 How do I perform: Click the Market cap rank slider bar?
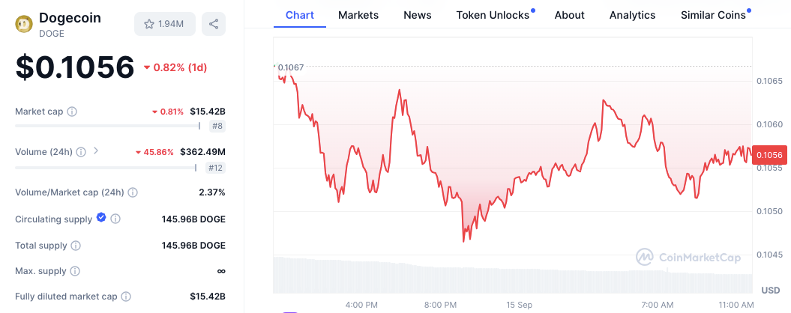108,126
